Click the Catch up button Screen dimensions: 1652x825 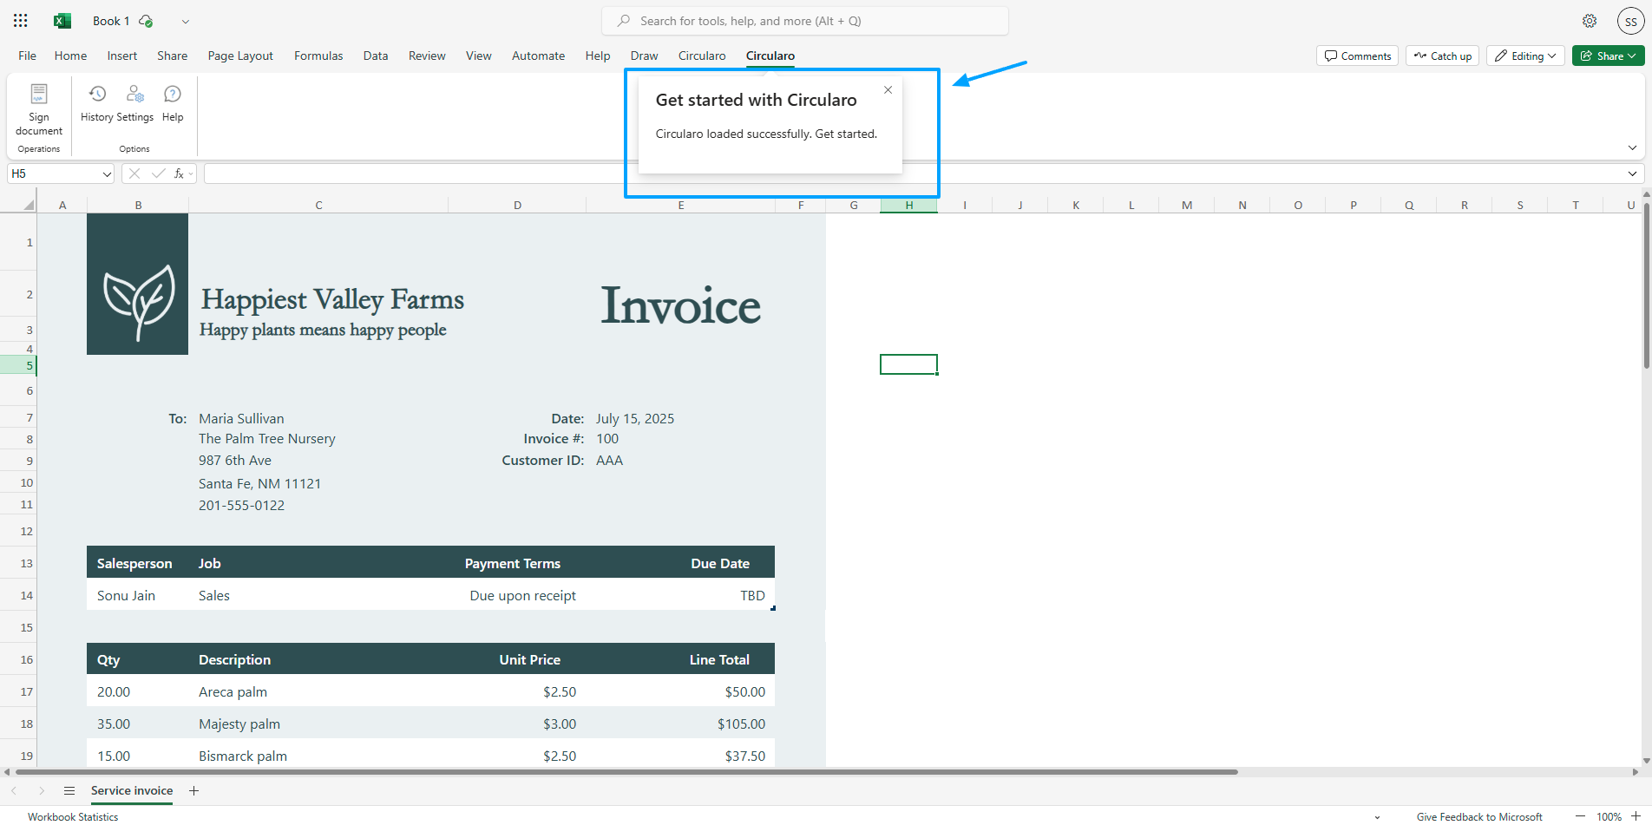(x=1442, y=56)
